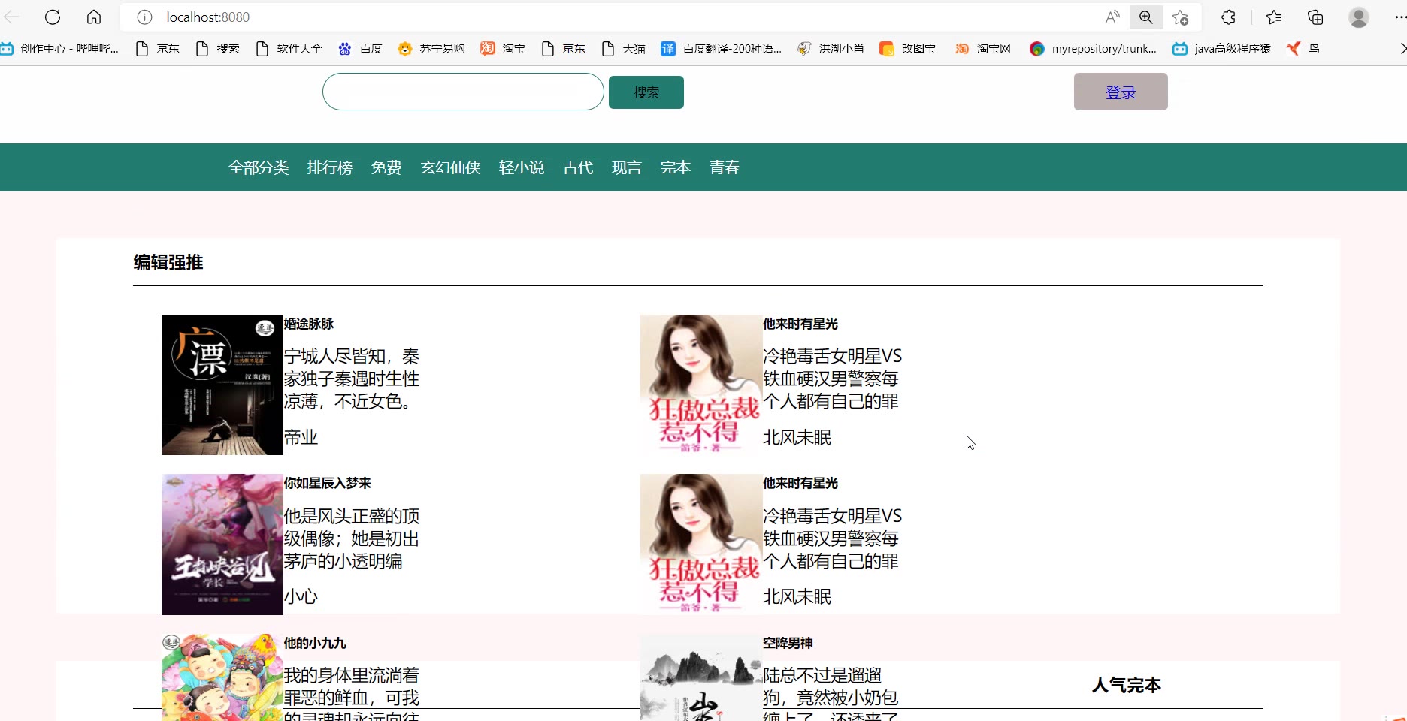Screen dimensions: 1407x721
Task: Open the 创作中心 - 哔哩哔哩 bookmark
Action: (60, 49)
